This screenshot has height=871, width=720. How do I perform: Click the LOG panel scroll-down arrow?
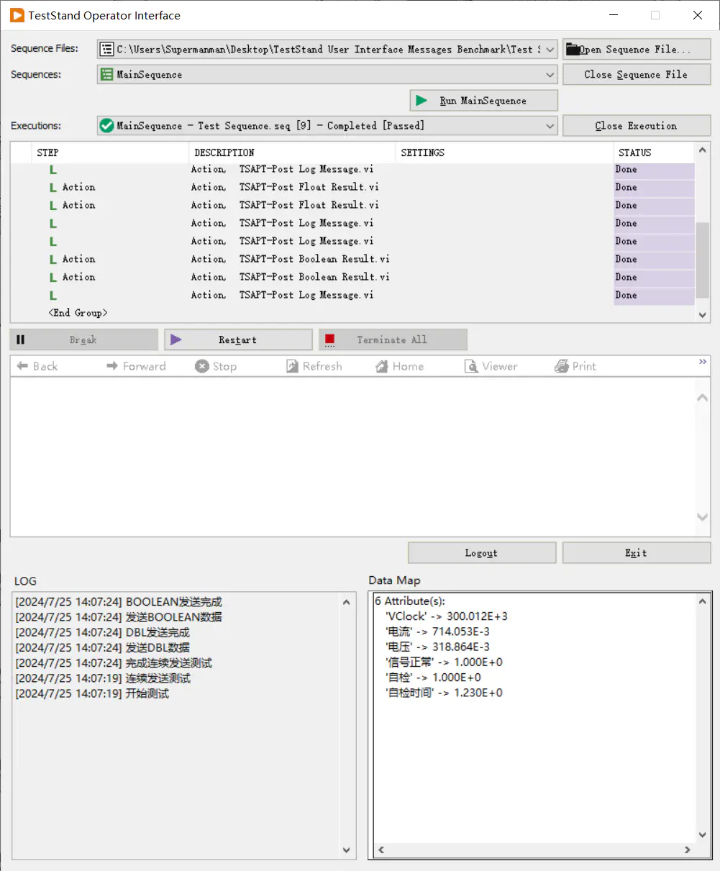(x=347, y=850)
